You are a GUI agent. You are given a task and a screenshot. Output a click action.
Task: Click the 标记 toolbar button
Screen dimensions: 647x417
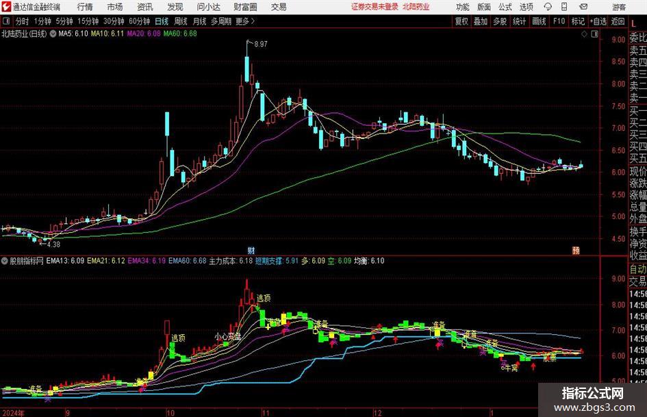coord(578,21)
